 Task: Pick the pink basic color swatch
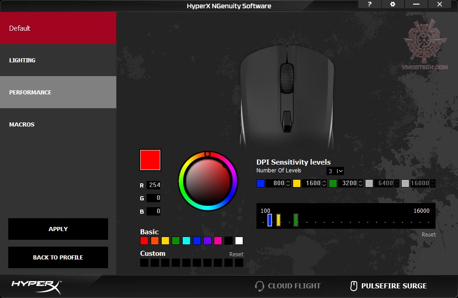pyautogui.click(x=218, y=241)
